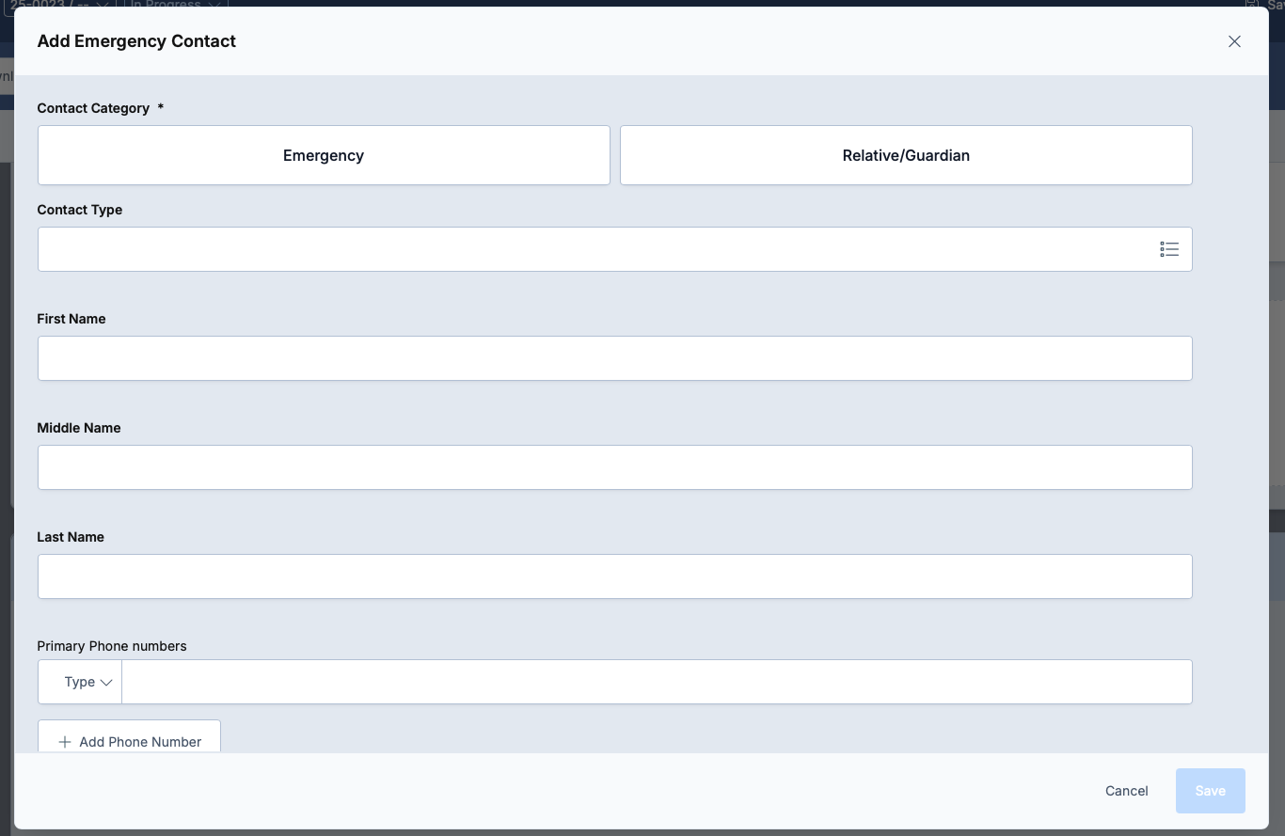Open the Contact Type selection field
Screen dimensions: 1285x836
tap(593, 249)
